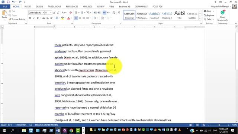Toggle Italic formatting
The width and height of the screenshot is (238, 134).
tap(34, 18)
